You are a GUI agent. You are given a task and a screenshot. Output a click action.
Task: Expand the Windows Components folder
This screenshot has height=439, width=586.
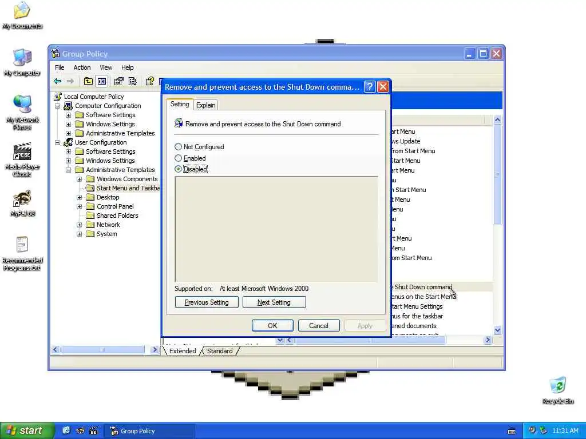[79, 179]
